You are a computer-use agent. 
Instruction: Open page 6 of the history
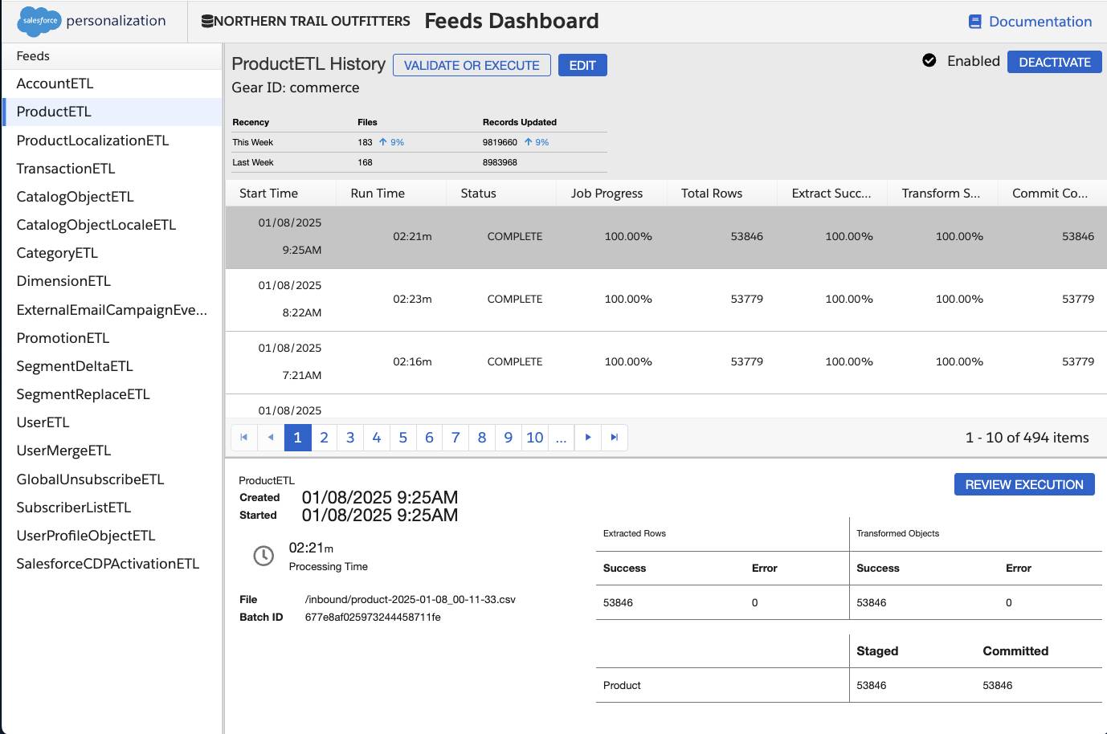point(429,437)
